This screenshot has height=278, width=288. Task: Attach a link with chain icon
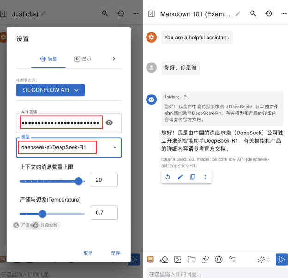click(205, 259)
